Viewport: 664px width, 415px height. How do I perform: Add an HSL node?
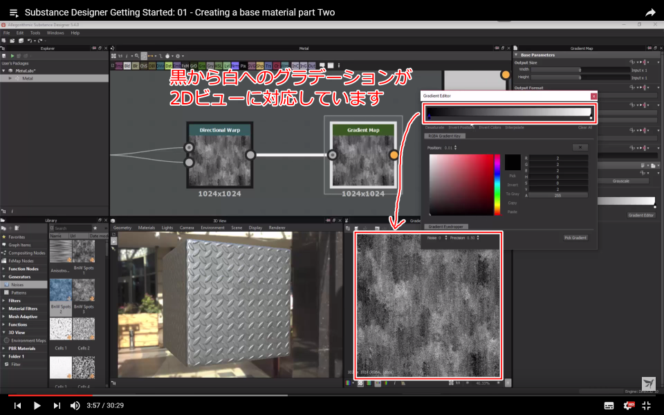click(219, 66)
